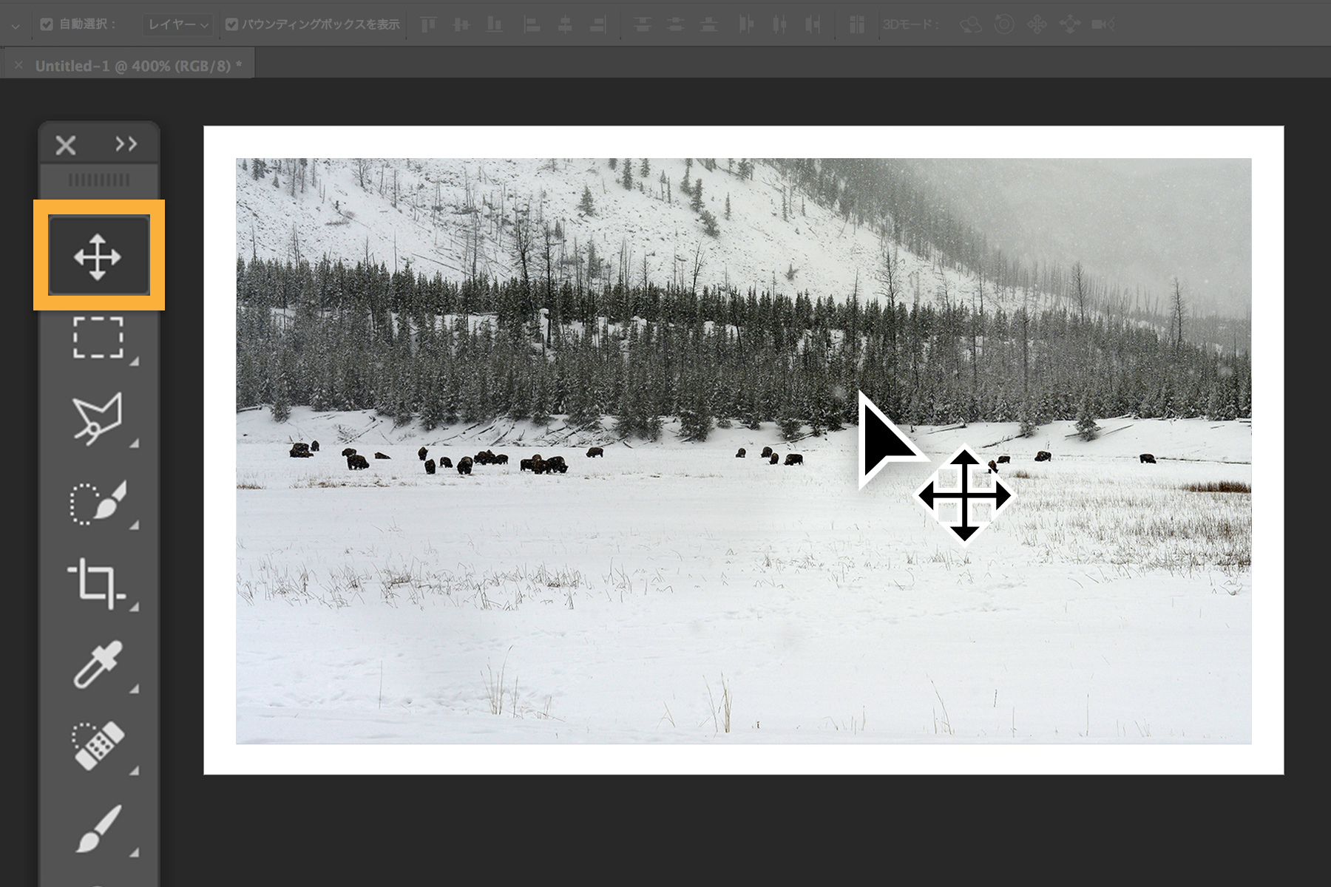The image size is (1331, 887).
Task: Switch to the Untitled-1 document tab
Action: (x=138, y=66)
